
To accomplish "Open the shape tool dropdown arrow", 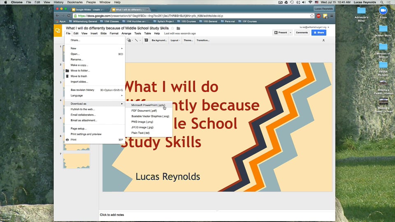I will coord(132,40).
